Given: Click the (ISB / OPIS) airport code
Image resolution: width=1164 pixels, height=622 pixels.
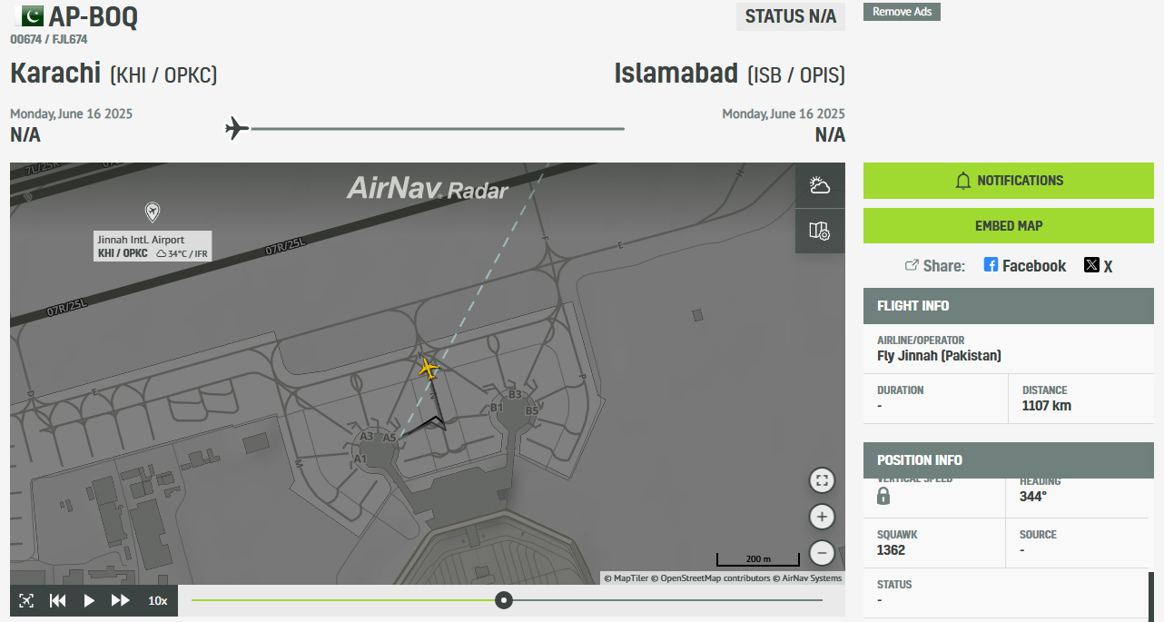Looking at the screenshot, I should click(796, 75).
